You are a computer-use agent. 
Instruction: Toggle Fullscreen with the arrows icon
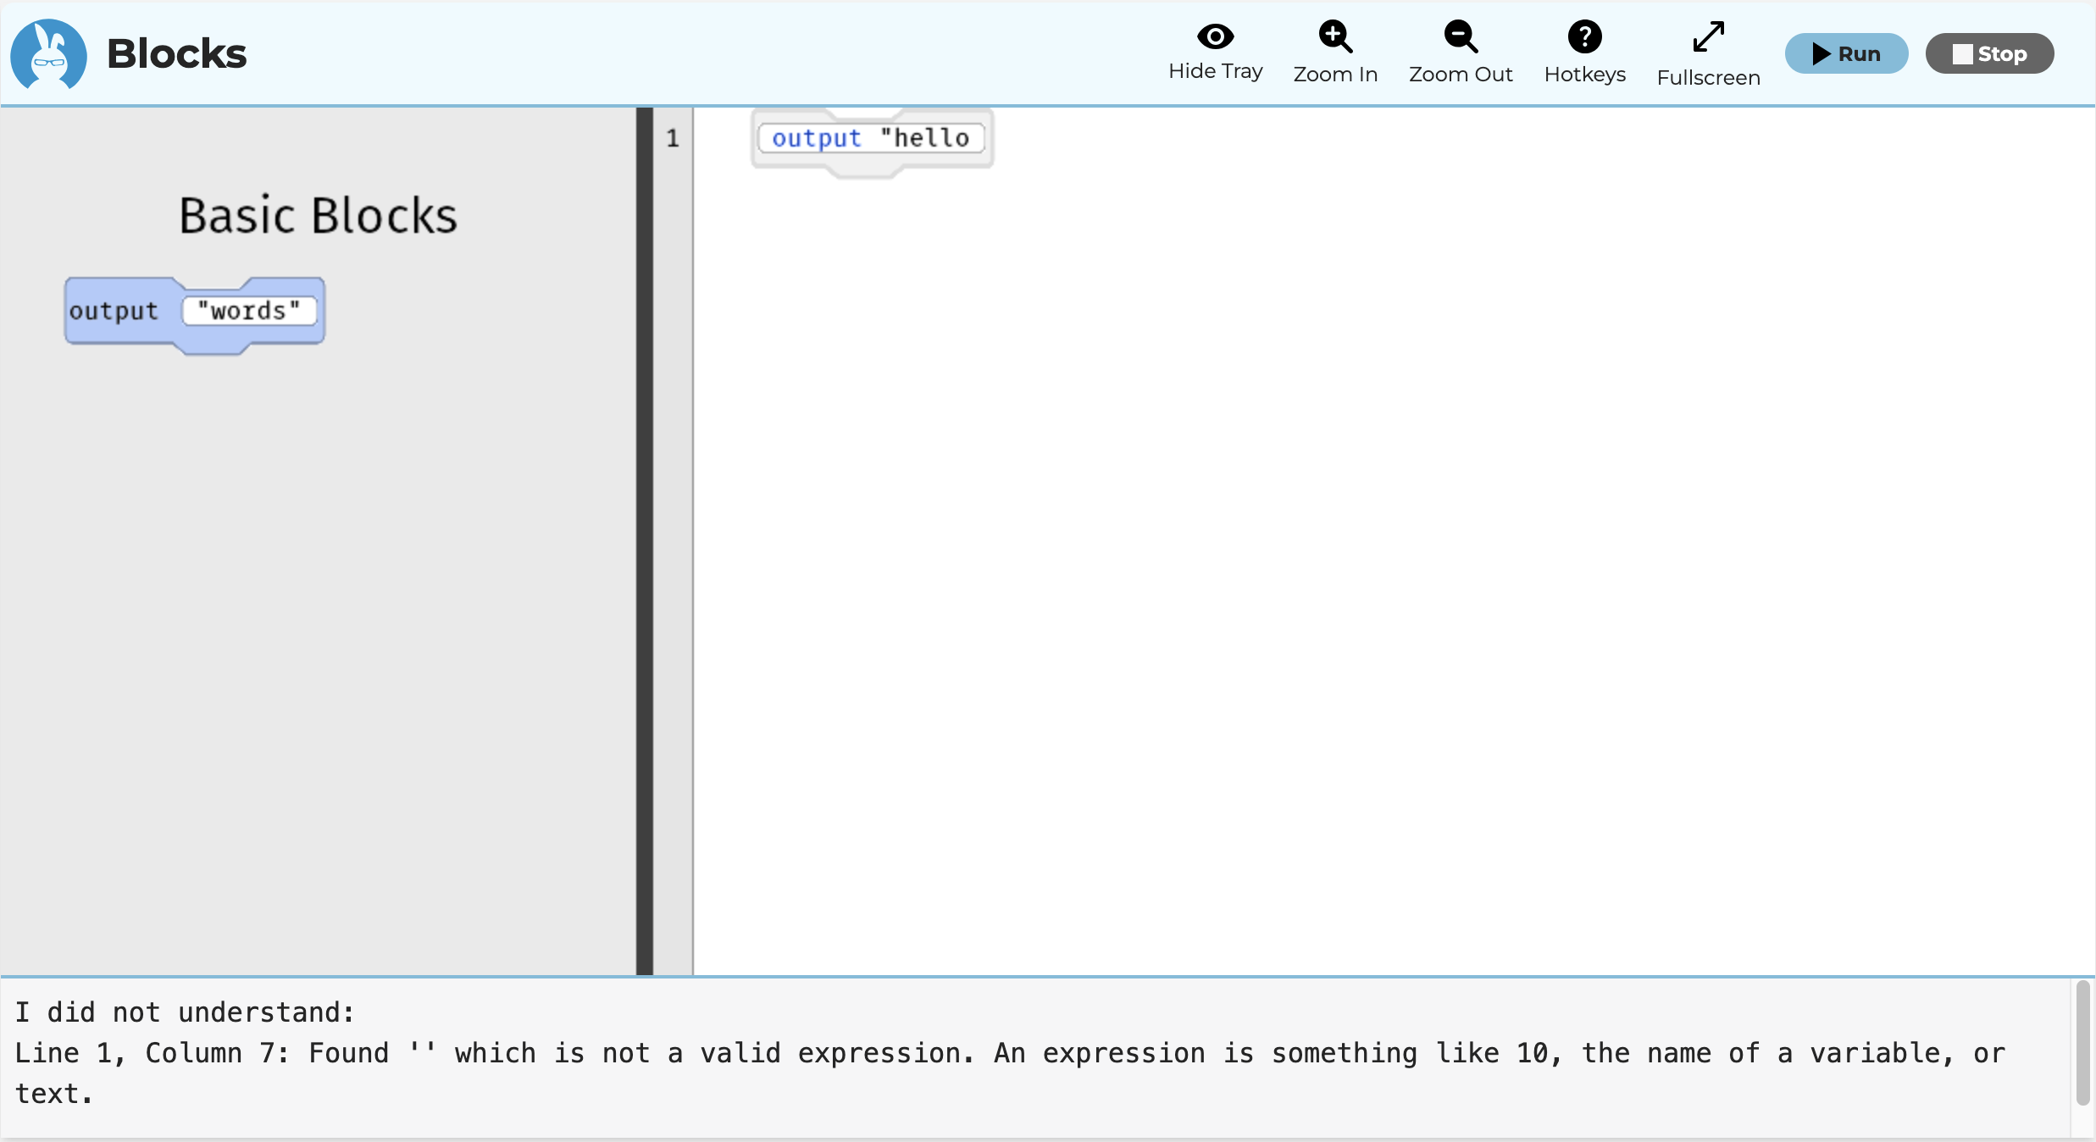click(1708, 36)
